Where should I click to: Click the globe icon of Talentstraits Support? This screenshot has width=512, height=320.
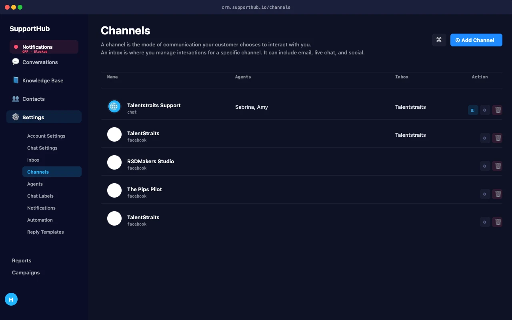click(114, 106)
